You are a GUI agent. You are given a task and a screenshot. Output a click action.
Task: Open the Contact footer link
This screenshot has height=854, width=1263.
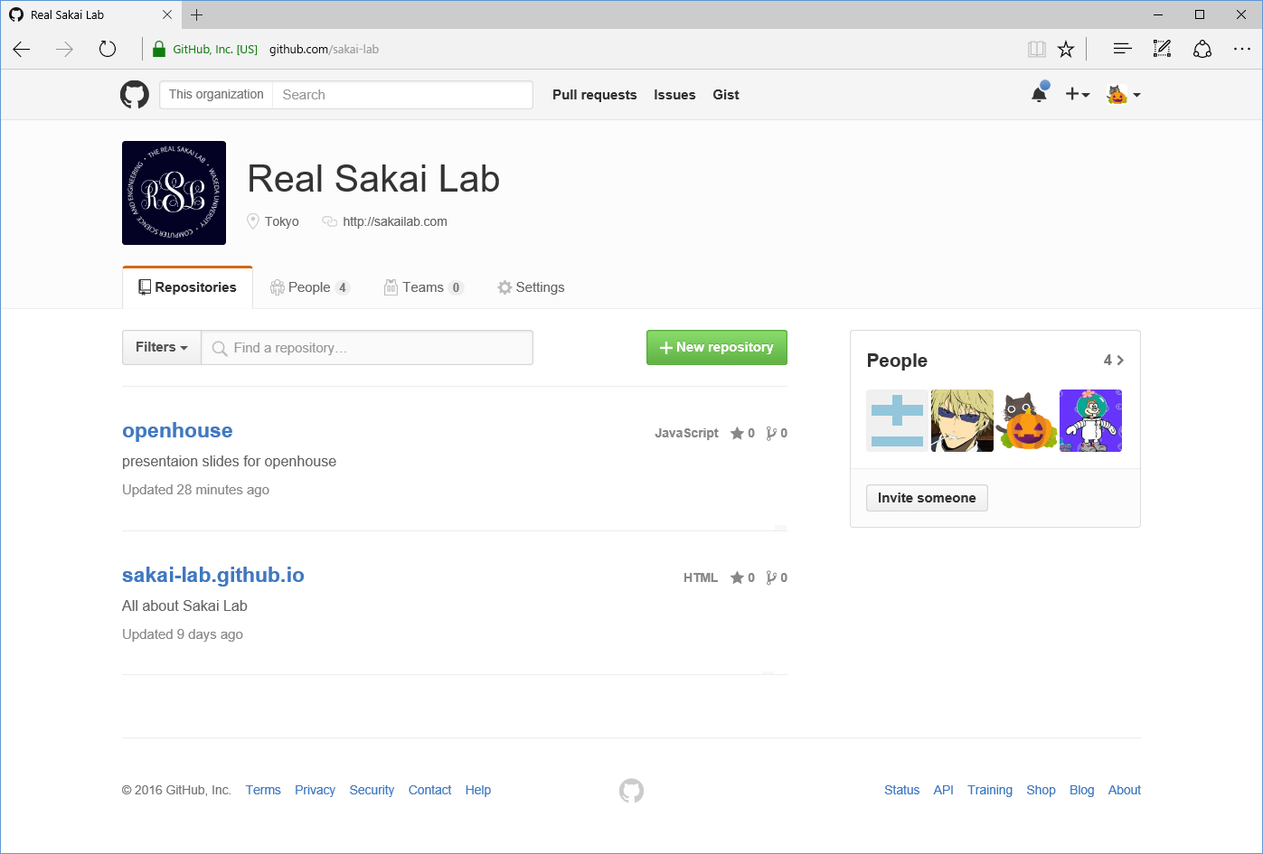pyautogui.click(x=429, y=790)
